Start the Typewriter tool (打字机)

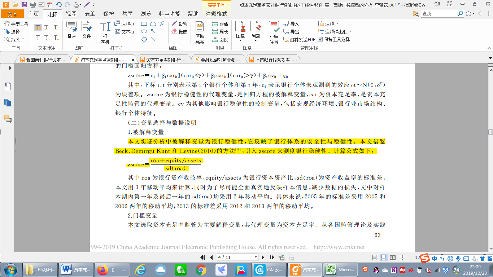tap(105, 33)
